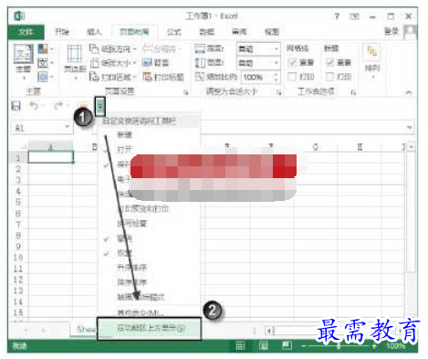Toggle Gridlines Print (打印) checkbox

292,77
